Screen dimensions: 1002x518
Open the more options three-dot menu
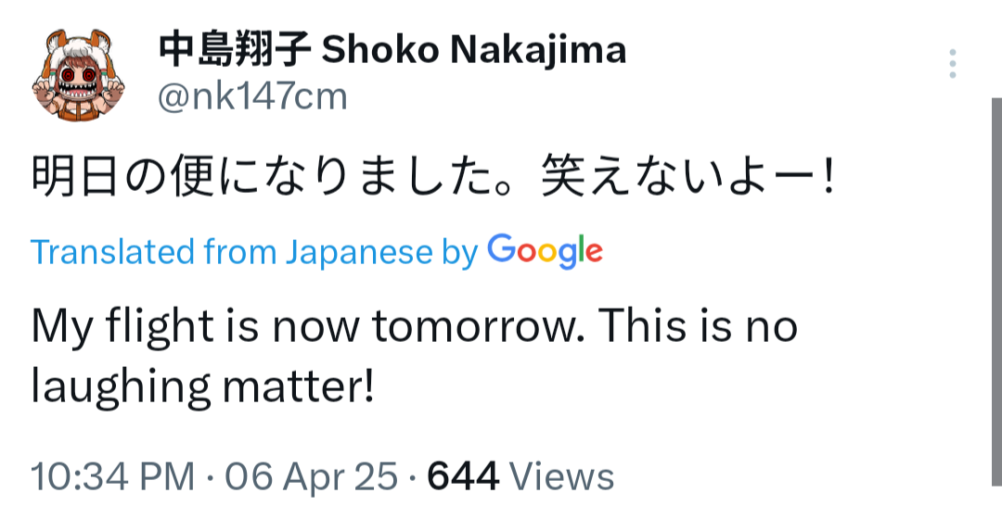pos(952,64)
